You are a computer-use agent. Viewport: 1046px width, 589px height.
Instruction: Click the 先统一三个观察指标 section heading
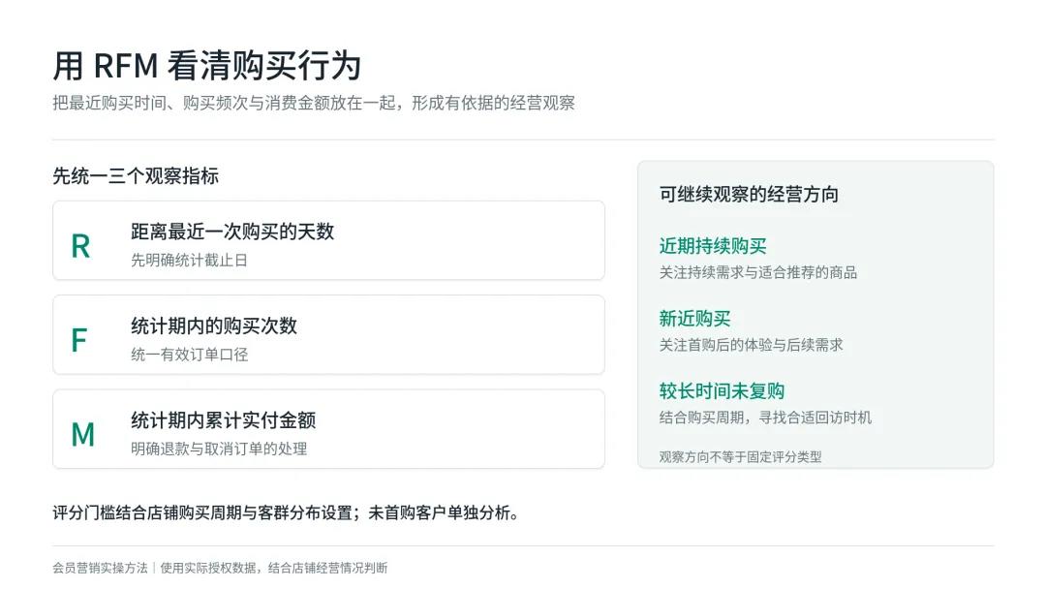pyautogui.click(x=136, y=176)
